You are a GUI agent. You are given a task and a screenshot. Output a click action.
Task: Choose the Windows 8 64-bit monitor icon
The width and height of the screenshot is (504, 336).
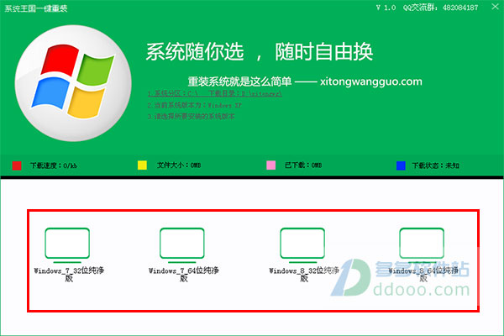422,243
